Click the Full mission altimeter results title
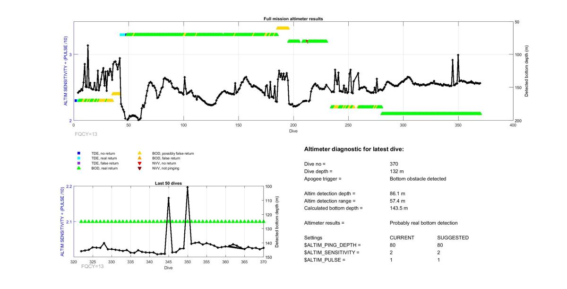Viewport: 567px width, 289px height. click(x=293, y=19)
